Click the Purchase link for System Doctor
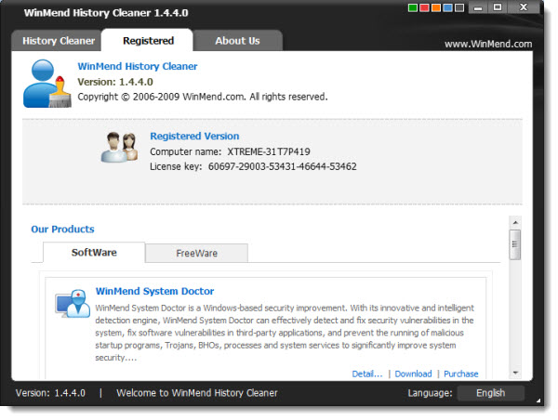The height and width of the screenshot is (420, 558). 460,374
